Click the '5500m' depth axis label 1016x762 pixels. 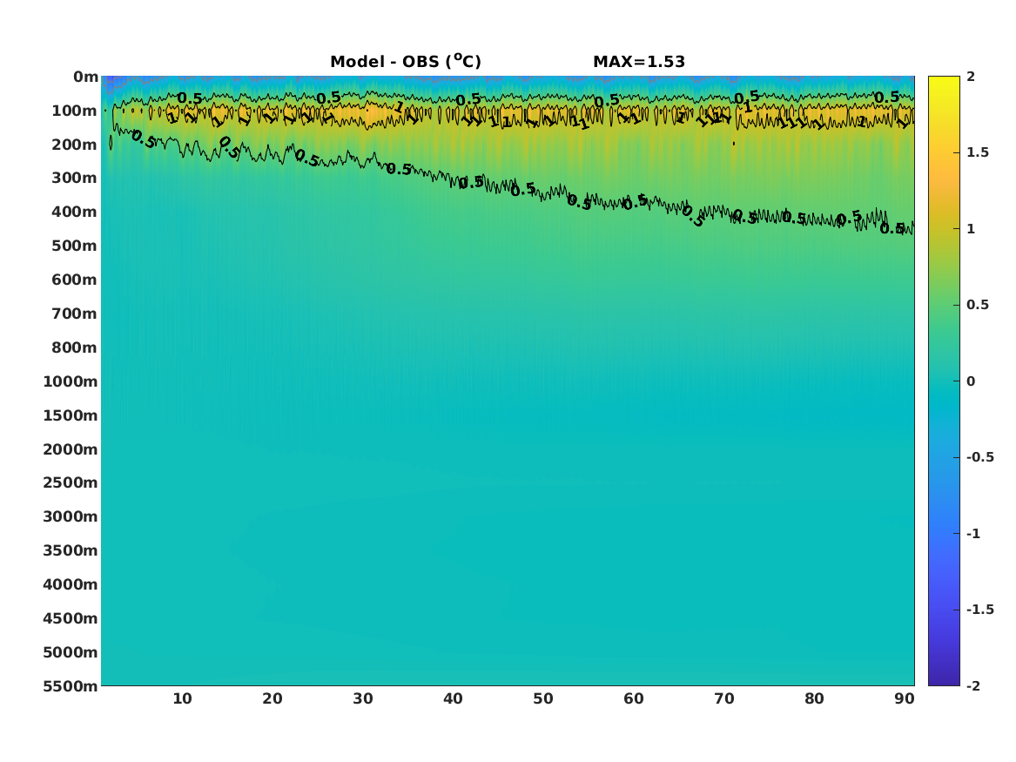(x=71, y=686)
